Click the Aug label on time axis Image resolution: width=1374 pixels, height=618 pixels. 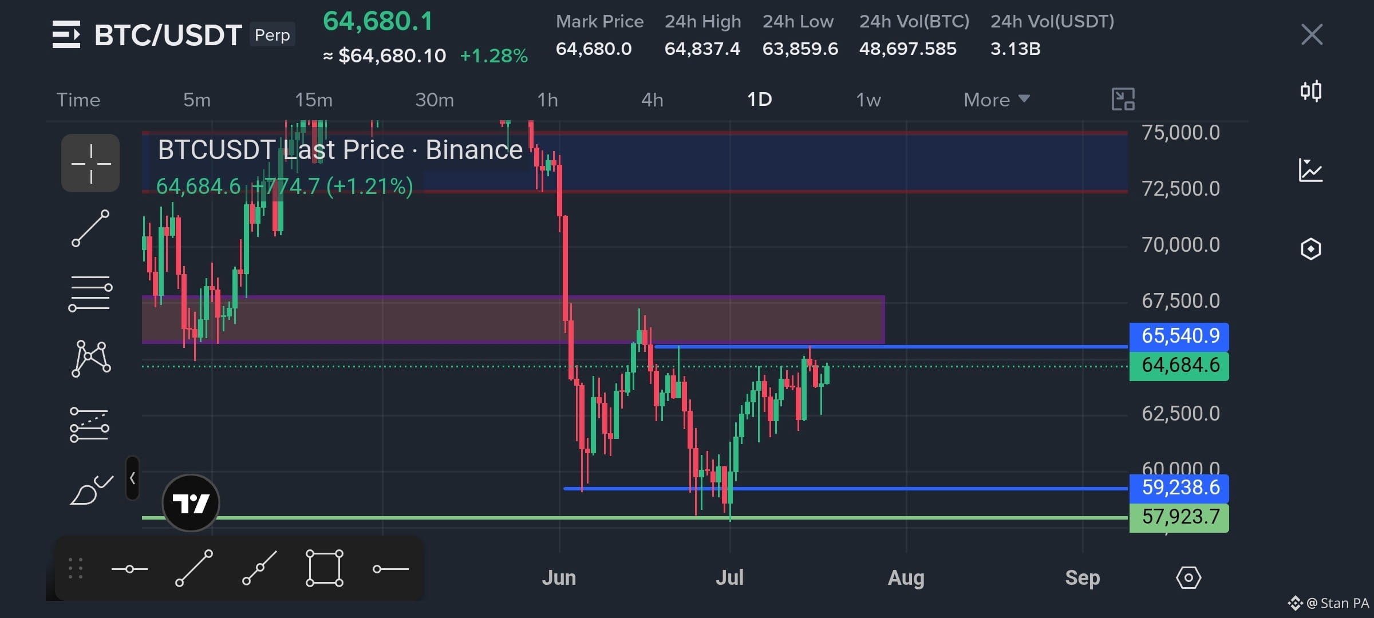pos(906,578)
